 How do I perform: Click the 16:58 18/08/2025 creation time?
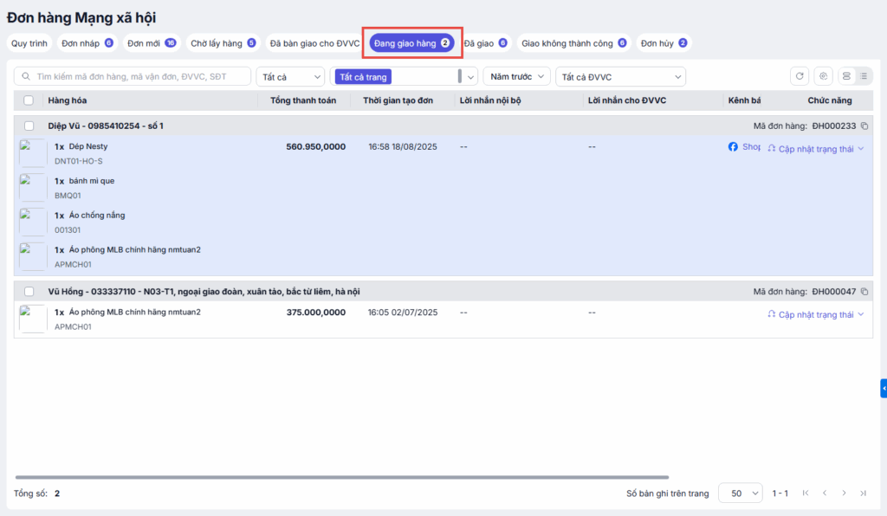pyautogui.click(x=403, y=147)
